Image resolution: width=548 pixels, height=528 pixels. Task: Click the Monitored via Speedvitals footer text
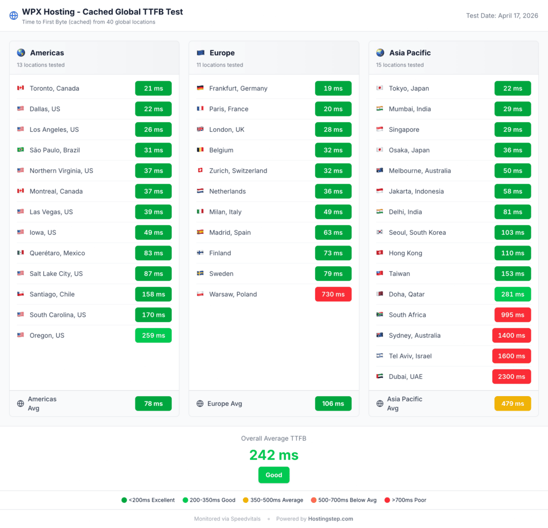(x=227, y=519)
